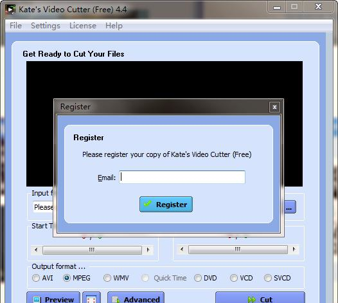Screen dimensions: 338x303
Task: Select the MPEG output format
Action: (76, 278)
